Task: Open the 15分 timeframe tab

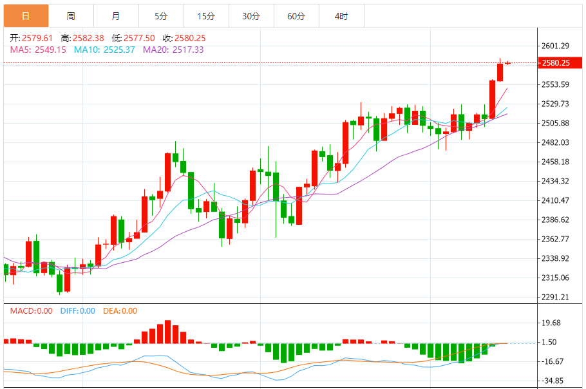Action: 206,16
